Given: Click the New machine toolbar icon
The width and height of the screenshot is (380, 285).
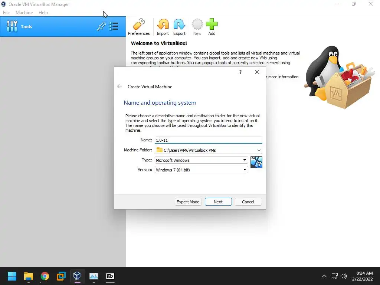Looking at the screenshot, I should click(197, 27).
